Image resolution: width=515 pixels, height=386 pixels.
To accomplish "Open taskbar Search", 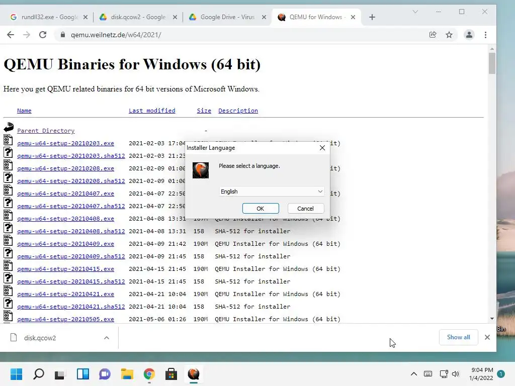I will [38, 374].
